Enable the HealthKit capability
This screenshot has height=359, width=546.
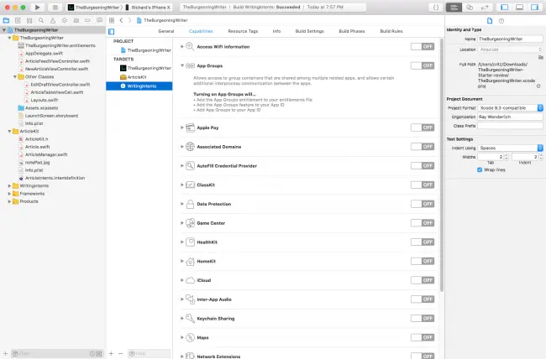pyautogui.click(x=423, y=242)
